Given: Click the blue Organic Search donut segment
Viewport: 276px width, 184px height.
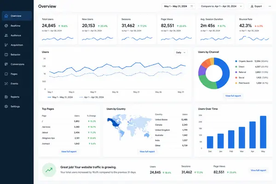Looking at the screenshot, I should pyautogui.click(x=225, y=73).
